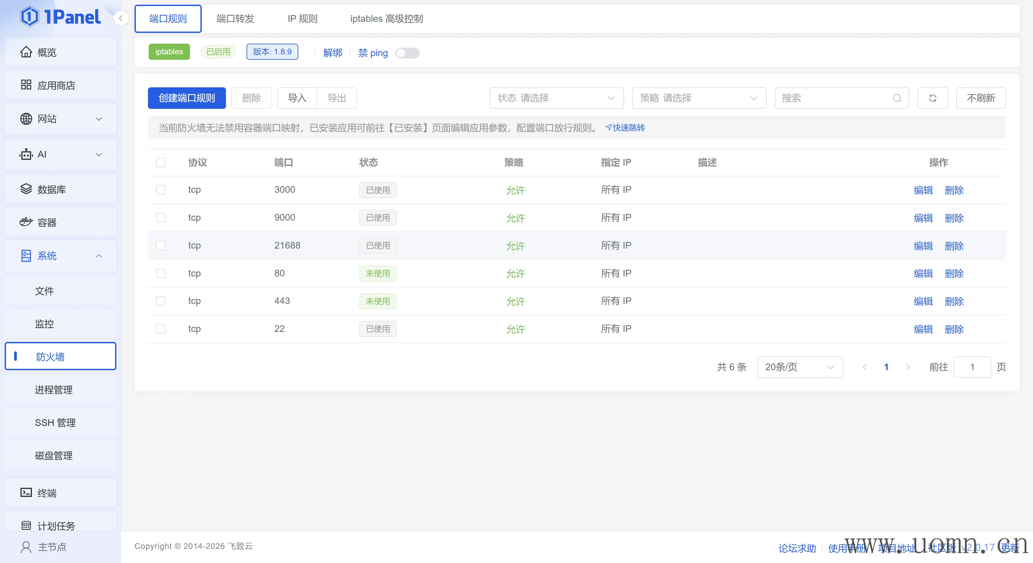Click the 搜索 input field
Image resolution: width=1033 pixels, height=563 pixels.
pos(834,98)
